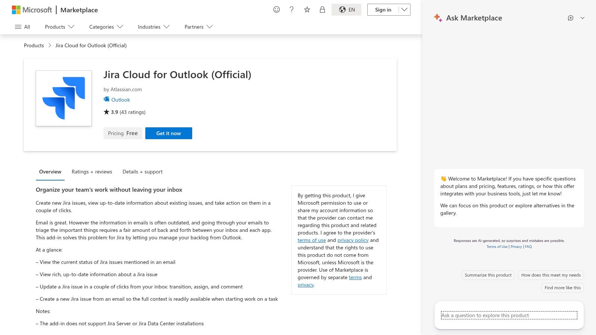Click the 3.9 star rating

coord(111,112)
